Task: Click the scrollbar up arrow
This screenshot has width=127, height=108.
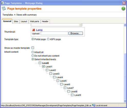Action: coord(125,25)
